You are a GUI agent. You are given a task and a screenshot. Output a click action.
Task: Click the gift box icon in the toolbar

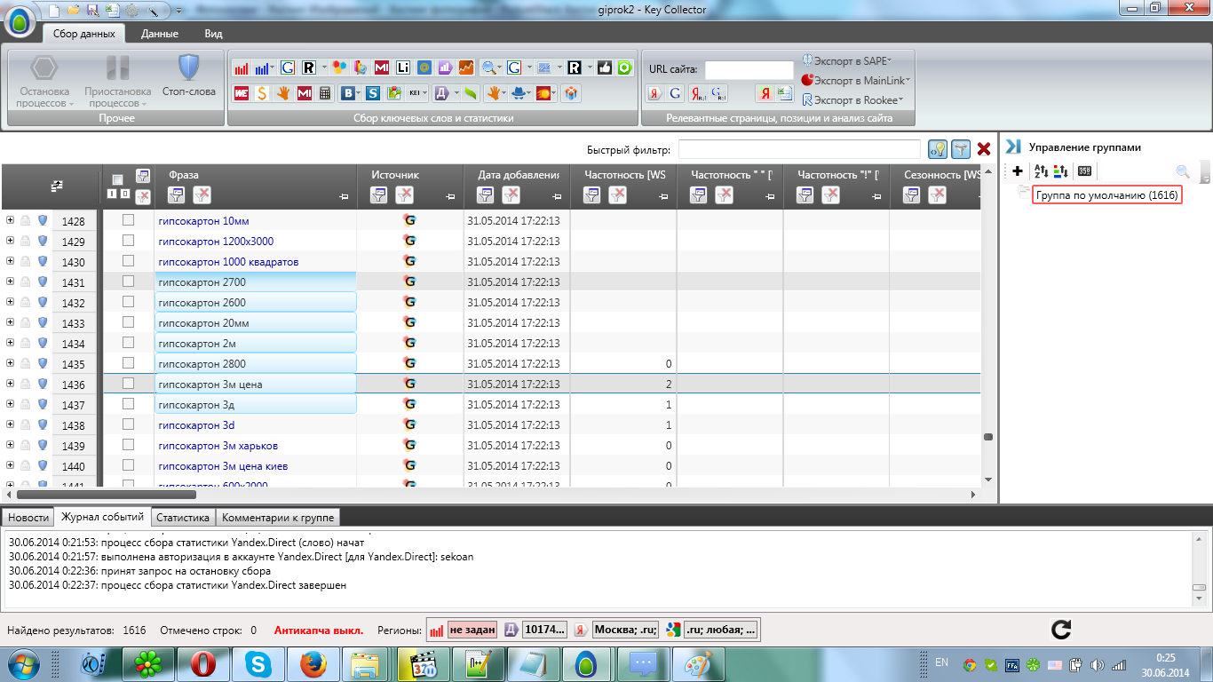[x=571, y=92]
